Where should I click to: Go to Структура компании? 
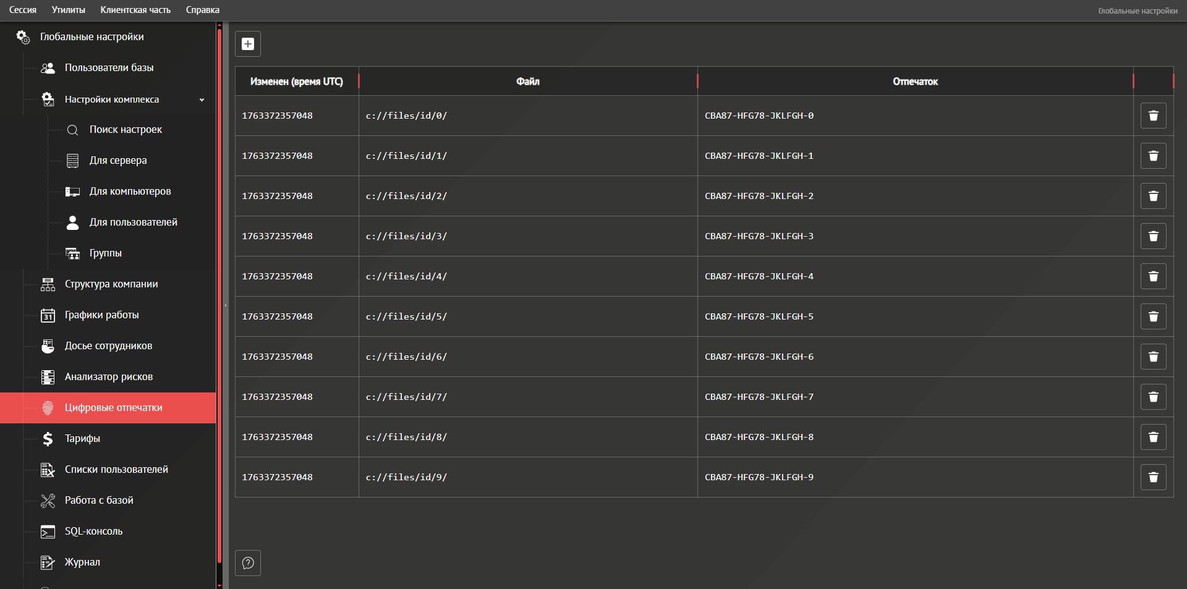111,284
